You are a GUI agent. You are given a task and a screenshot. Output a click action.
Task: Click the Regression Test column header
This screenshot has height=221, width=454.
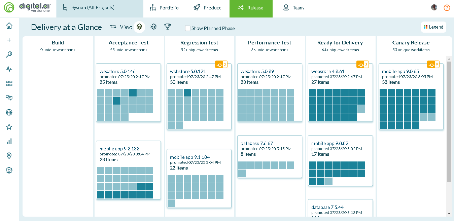199,43
